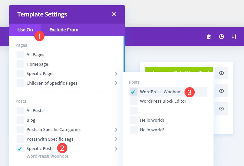Toggle the top eye visibility icon
This screenshot has width=244, height=166.
click(221, 73)
